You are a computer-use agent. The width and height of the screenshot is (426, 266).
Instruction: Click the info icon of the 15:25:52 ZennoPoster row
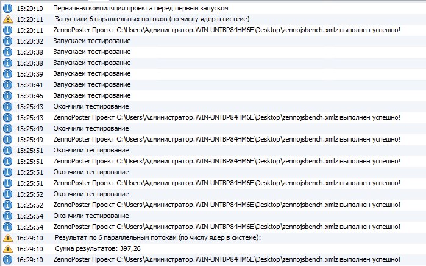tap(7, 205)
